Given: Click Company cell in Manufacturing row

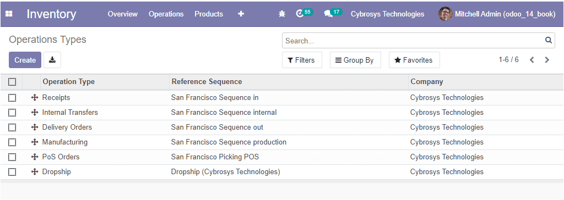Looking at the screenshot, I should click(447, 142).
